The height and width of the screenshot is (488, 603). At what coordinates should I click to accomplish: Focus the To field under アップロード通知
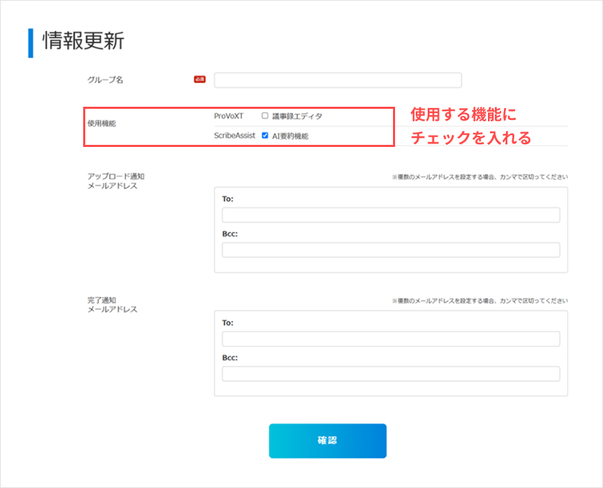click(390, 215)
